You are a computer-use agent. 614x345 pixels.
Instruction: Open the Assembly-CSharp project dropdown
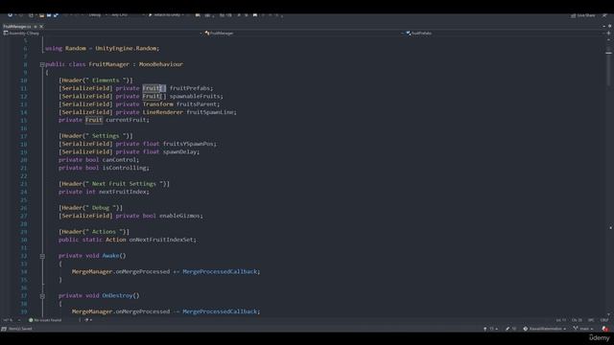[x=102, y=34]
